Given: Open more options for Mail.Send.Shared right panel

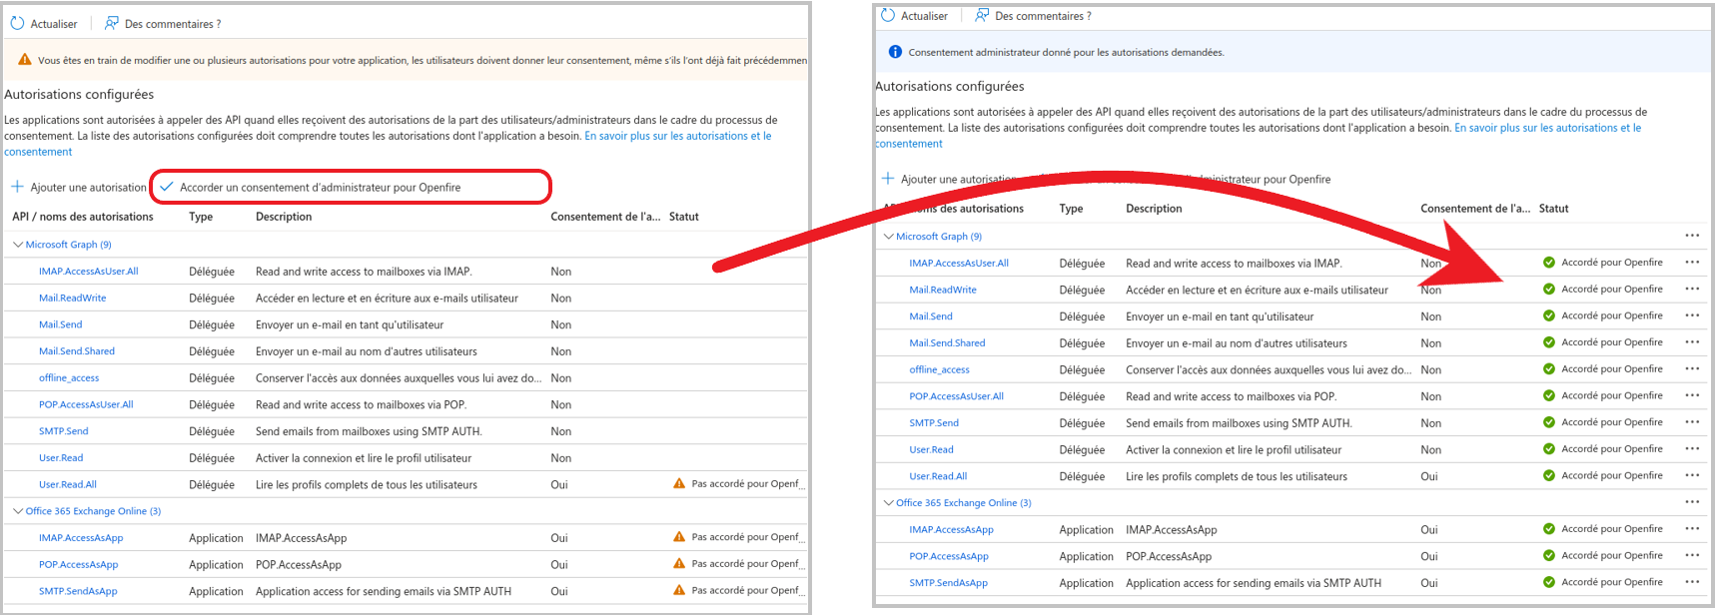Looking at the screenshot, I should coord(1692,342).
